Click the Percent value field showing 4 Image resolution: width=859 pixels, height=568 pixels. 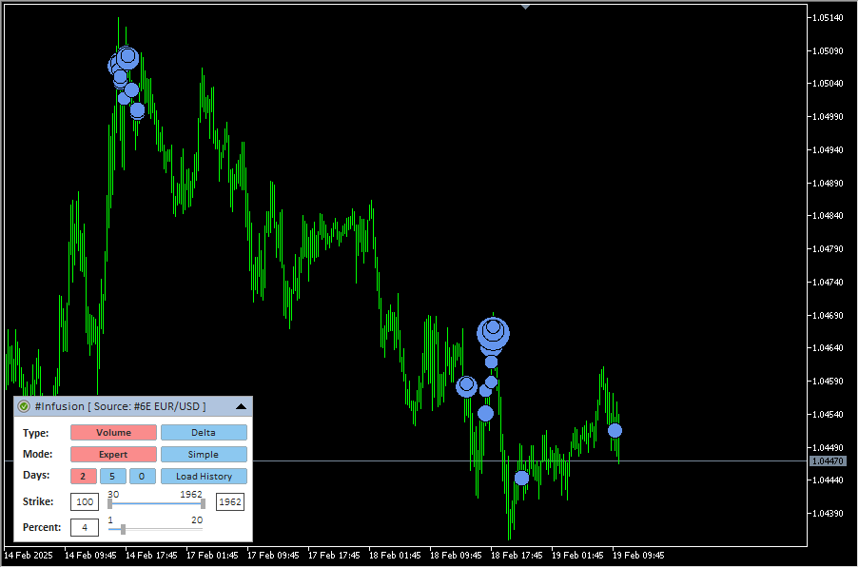coord(85,527)
